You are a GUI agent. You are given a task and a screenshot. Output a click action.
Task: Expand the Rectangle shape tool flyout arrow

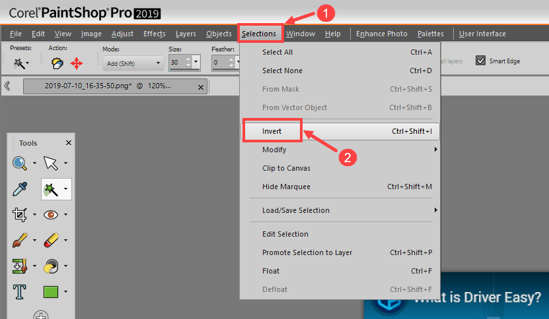[65, 292]
